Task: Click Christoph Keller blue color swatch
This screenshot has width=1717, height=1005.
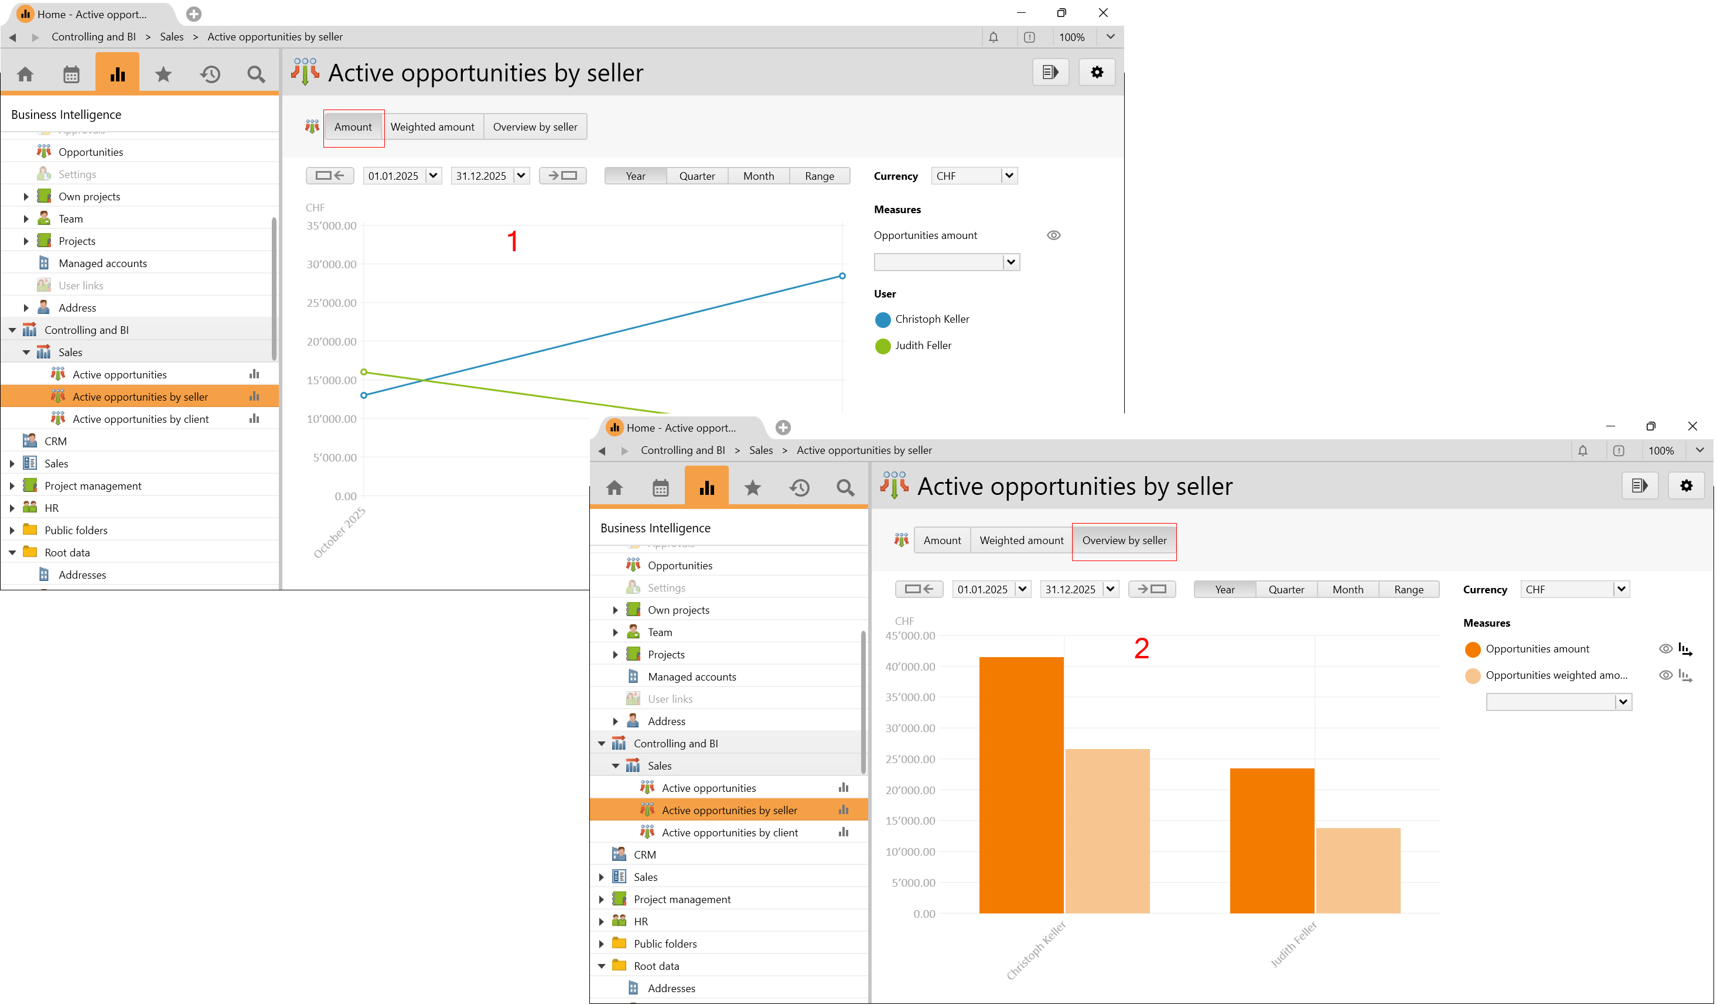Action: (882, 320)
